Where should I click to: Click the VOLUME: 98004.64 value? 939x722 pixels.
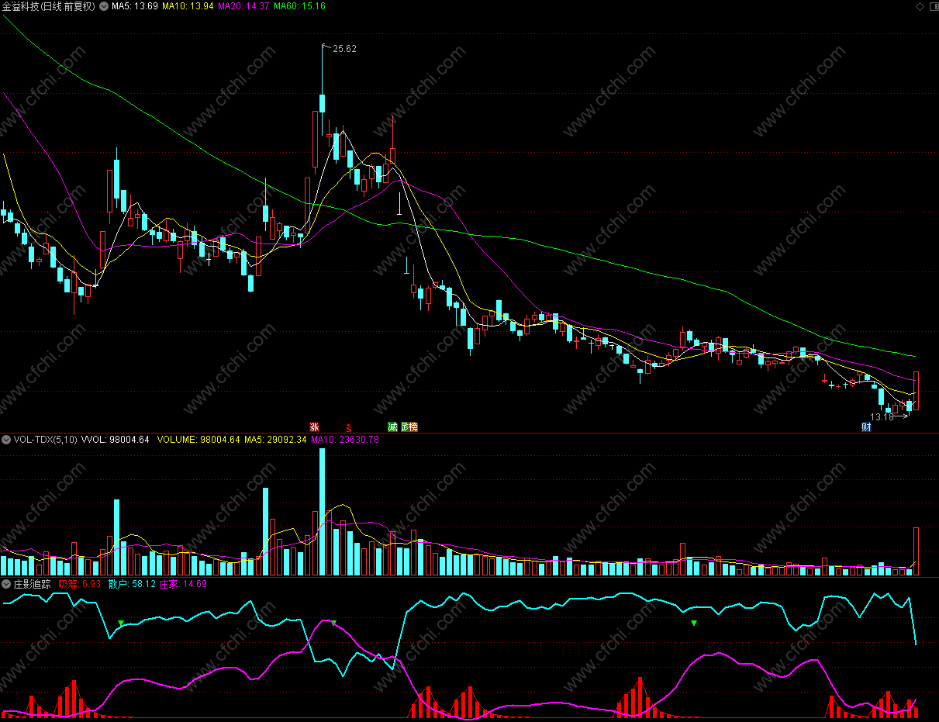click(199, 440)
